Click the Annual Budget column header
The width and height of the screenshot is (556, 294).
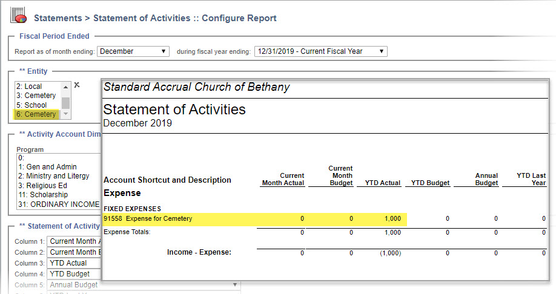coord(486,179)
